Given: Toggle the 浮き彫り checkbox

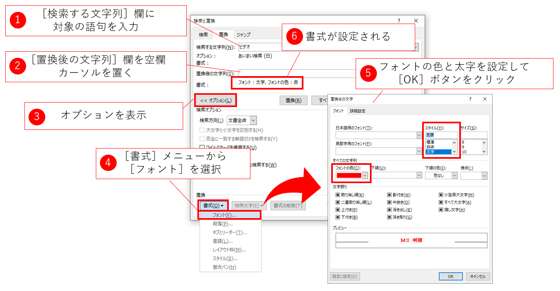Looking at the screenshot, I should (x=389, y=217).
